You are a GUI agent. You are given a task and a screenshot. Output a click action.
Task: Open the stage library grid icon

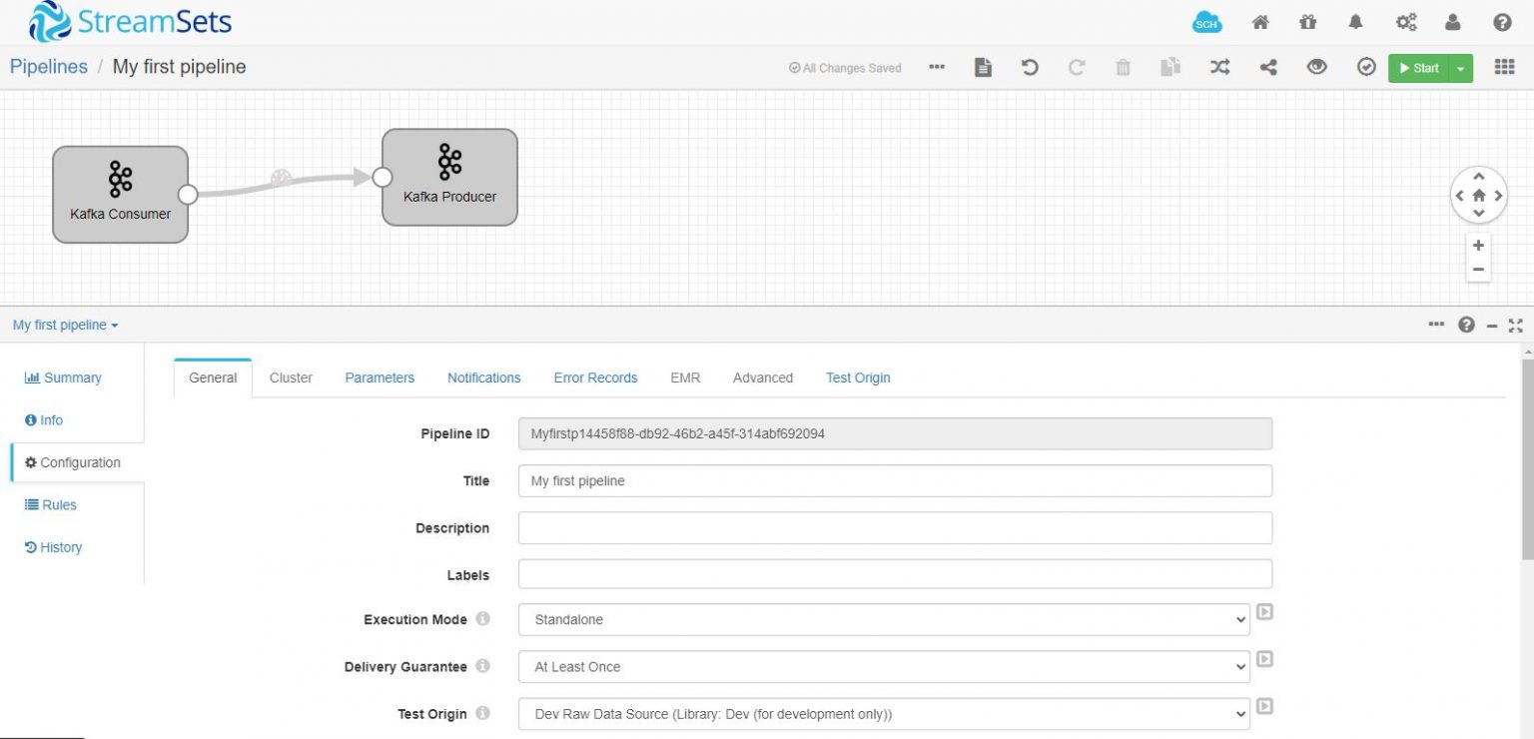point(1504,67)
